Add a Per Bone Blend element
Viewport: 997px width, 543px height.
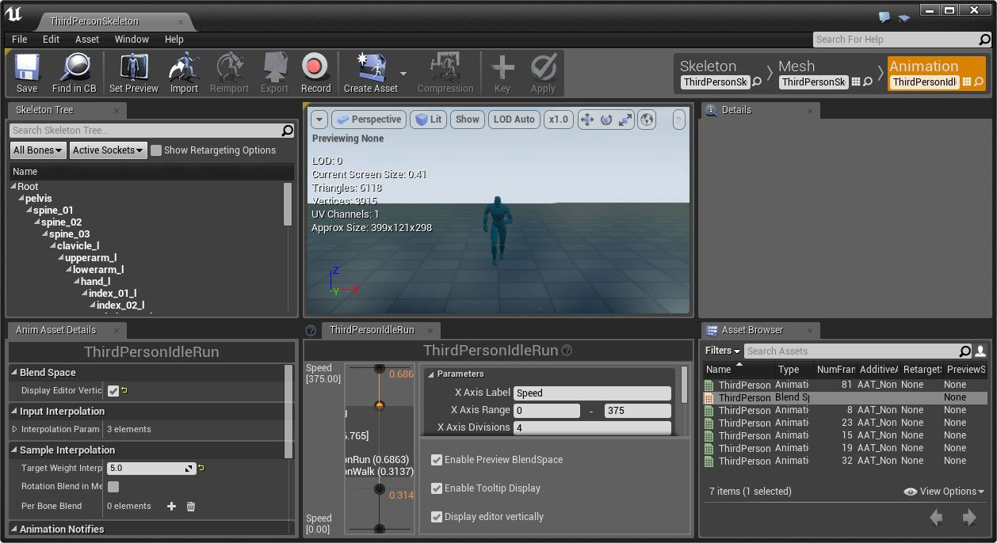[171, 507]
